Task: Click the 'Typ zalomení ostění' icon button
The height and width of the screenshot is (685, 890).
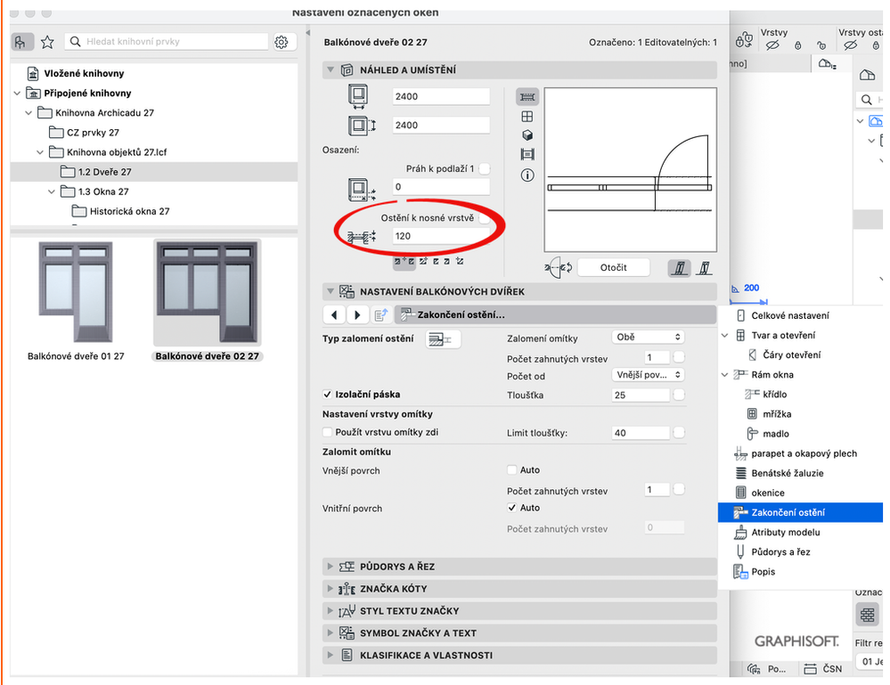Action: click(443, 338)
